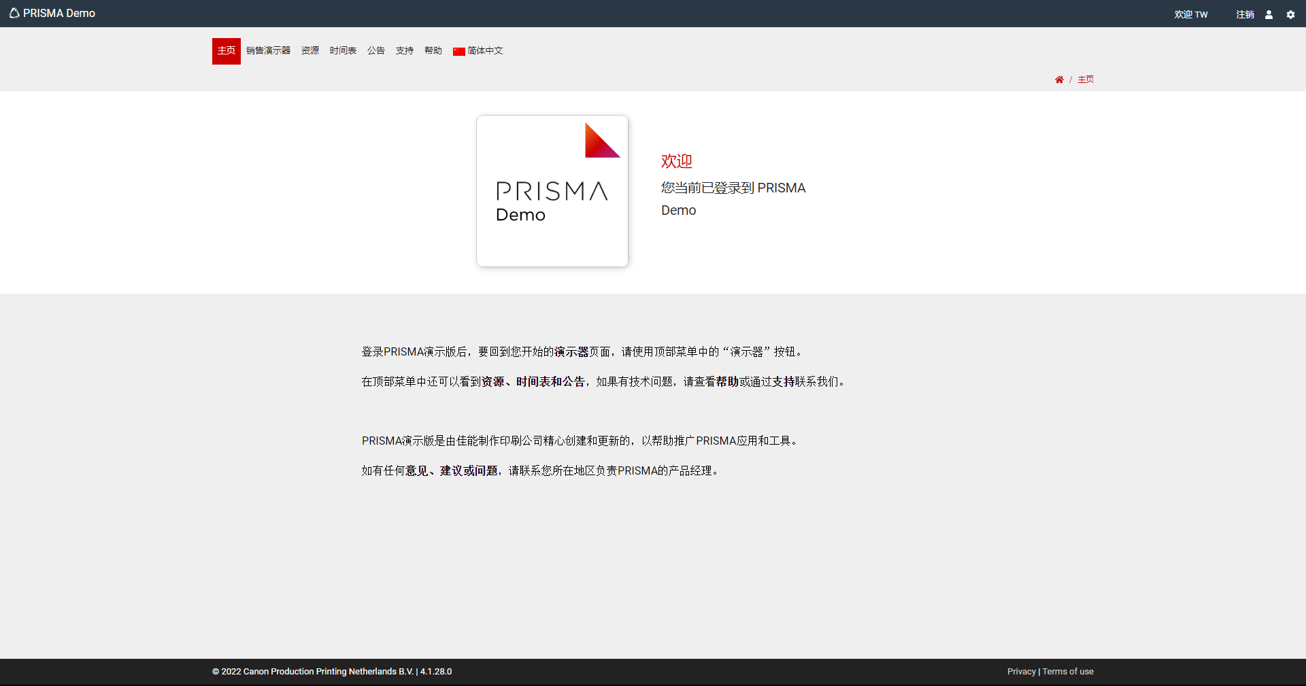Open the 时间表 menu item

(x=343, y=51)
